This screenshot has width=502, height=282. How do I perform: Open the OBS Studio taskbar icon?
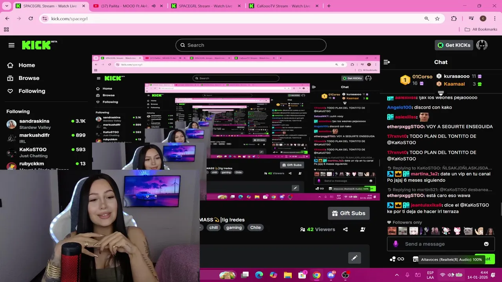345,275
